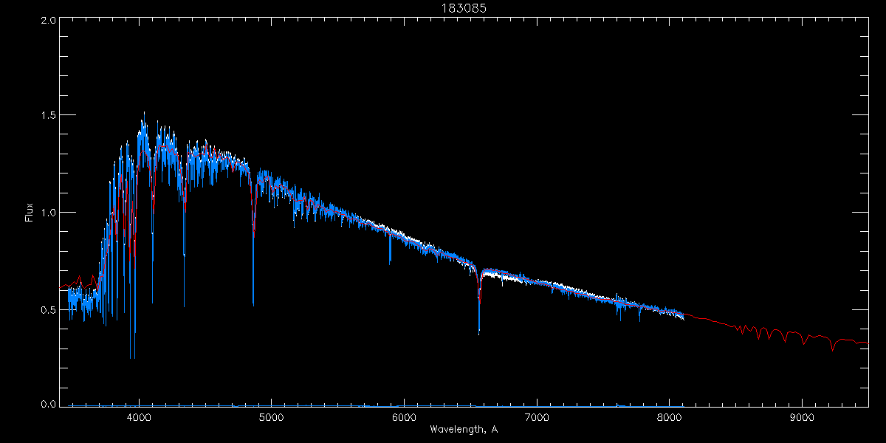886x443 pixels.
Task: Click the red model dip near 9200 Å
Action: pyautogui.click(x=832, y=348)
